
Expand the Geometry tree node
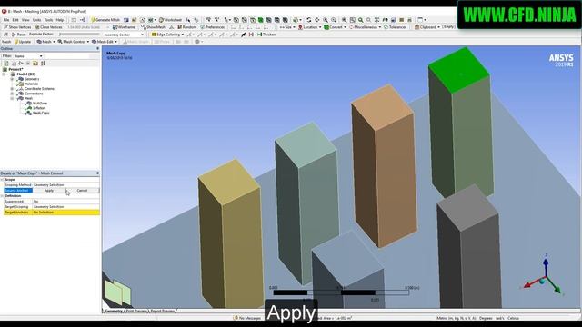12,79
